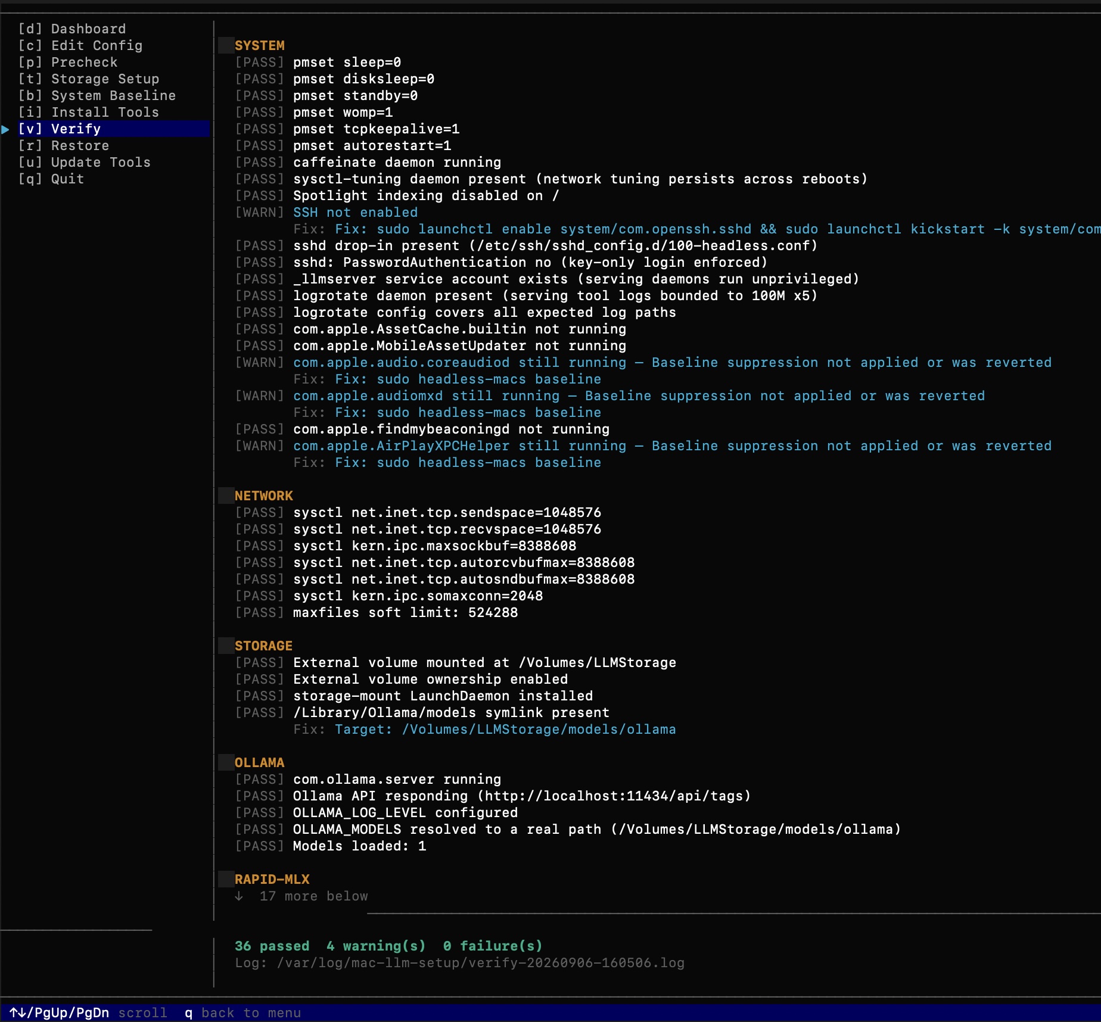Click the 'tcp.sendspace=1048576' line
1101x1022 pixels.
pos(418,512)
